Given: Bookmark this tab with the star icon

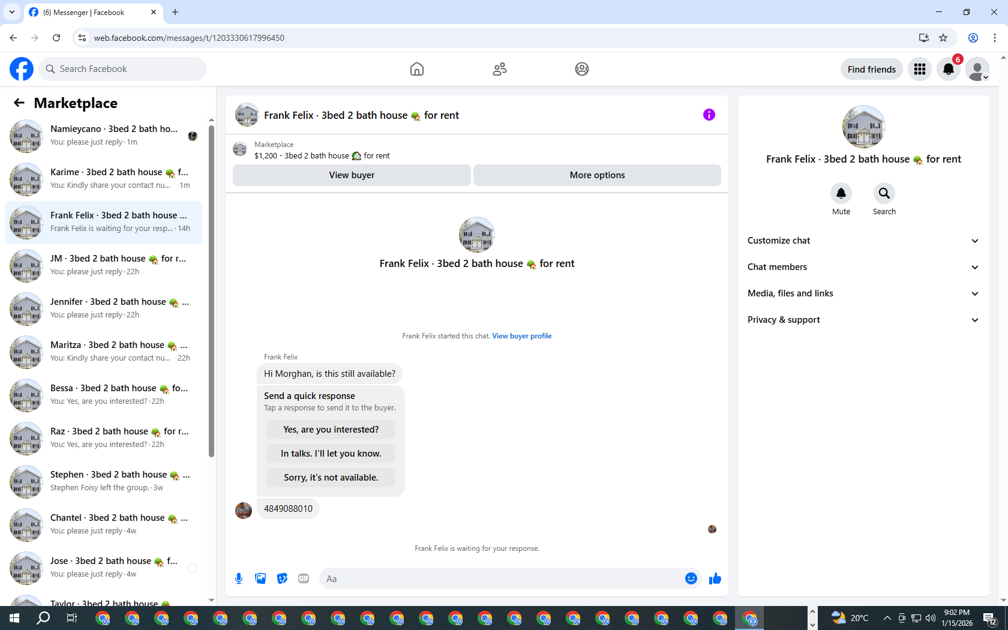Looking at the screenshot, I should [x=943, y=38].
